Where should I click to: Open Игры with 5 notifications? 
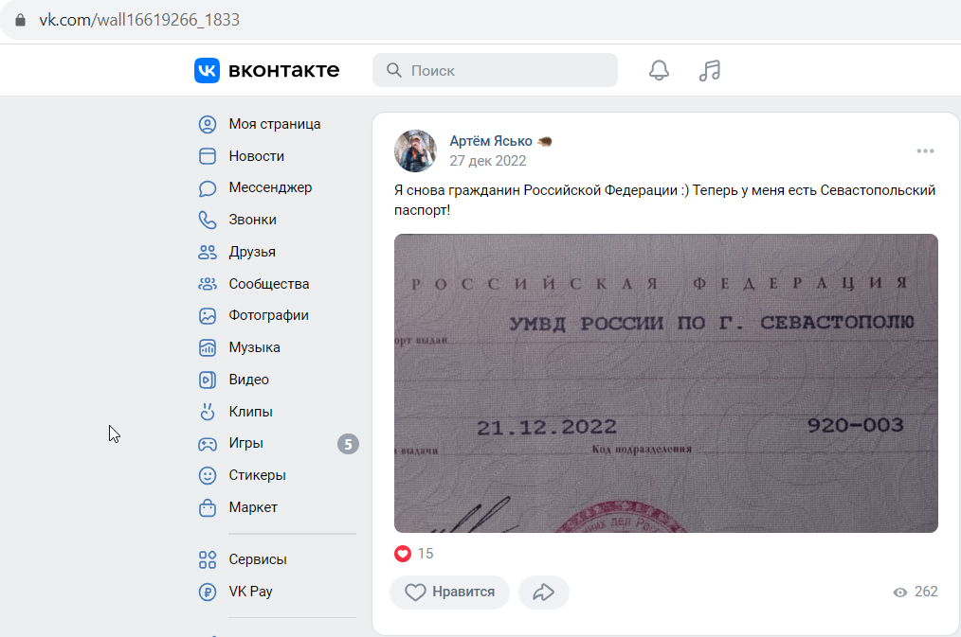277,444
